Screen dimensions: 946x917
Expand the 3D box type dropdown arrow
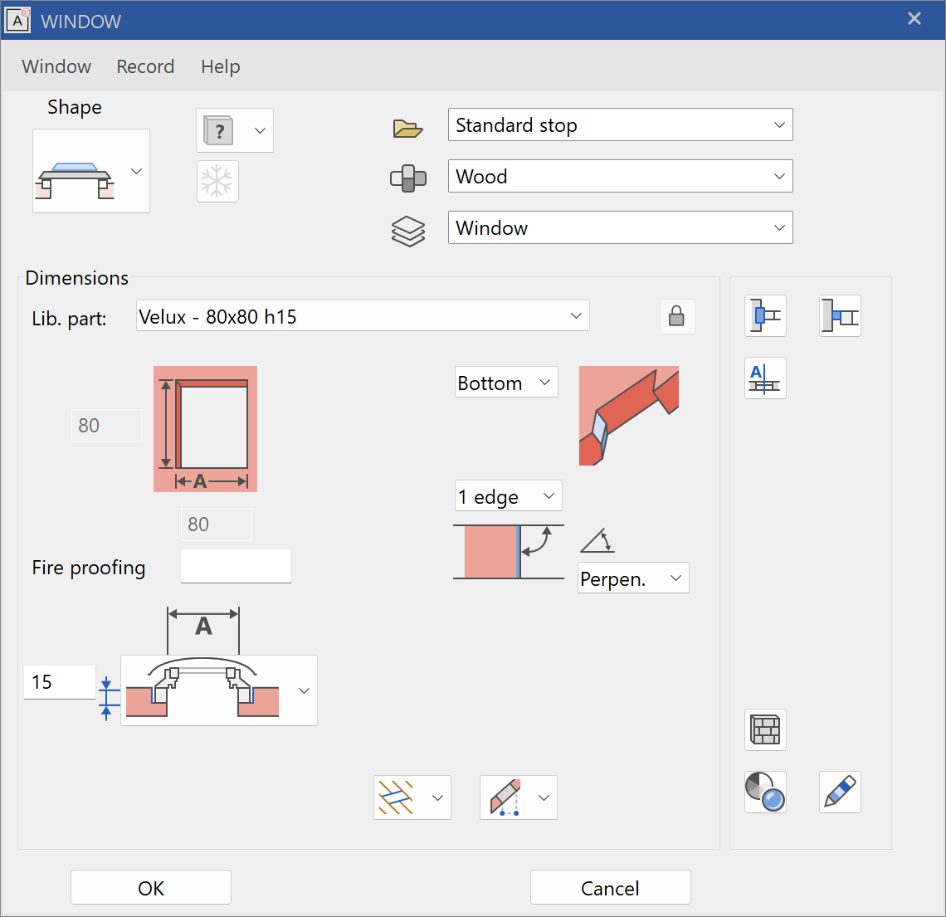(260, 130)
